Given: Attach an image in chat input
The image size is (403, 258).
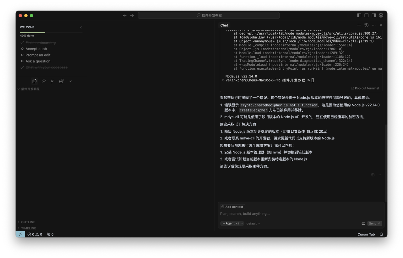Looking at the screenshot, I should [363, 223].
